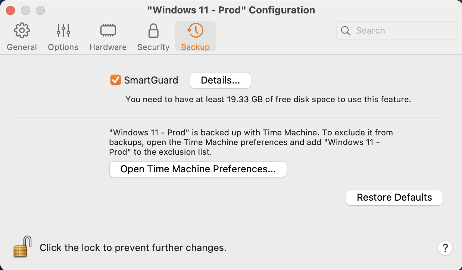Select the tab labeled Security
462x270 pixels.
(x=153, y=47)
